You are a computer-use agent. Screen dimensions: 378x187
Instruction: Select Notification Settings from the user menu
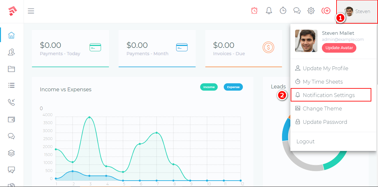[x=329, y=95]
